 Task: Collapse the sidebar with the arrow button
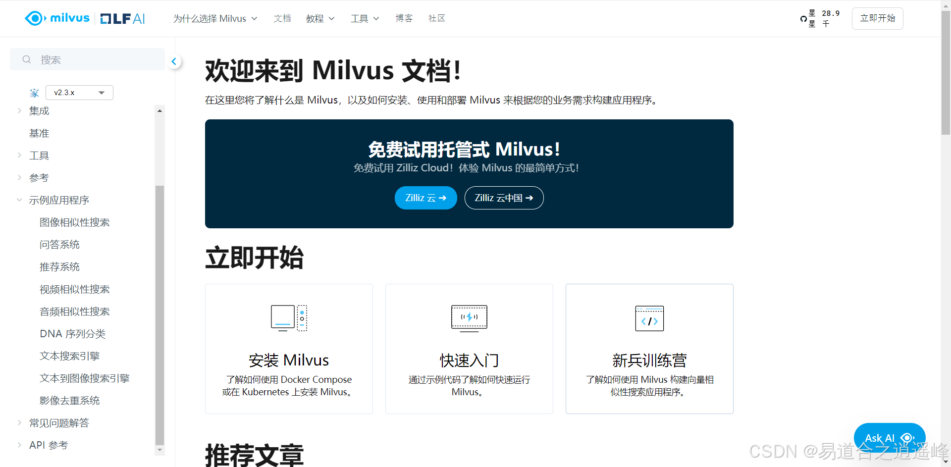tap(174, 62)
